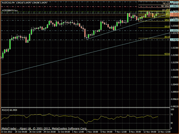Click the 1.01980 price scale value
This screenshot has height=134, width=179.
click(x=175, y=55)
